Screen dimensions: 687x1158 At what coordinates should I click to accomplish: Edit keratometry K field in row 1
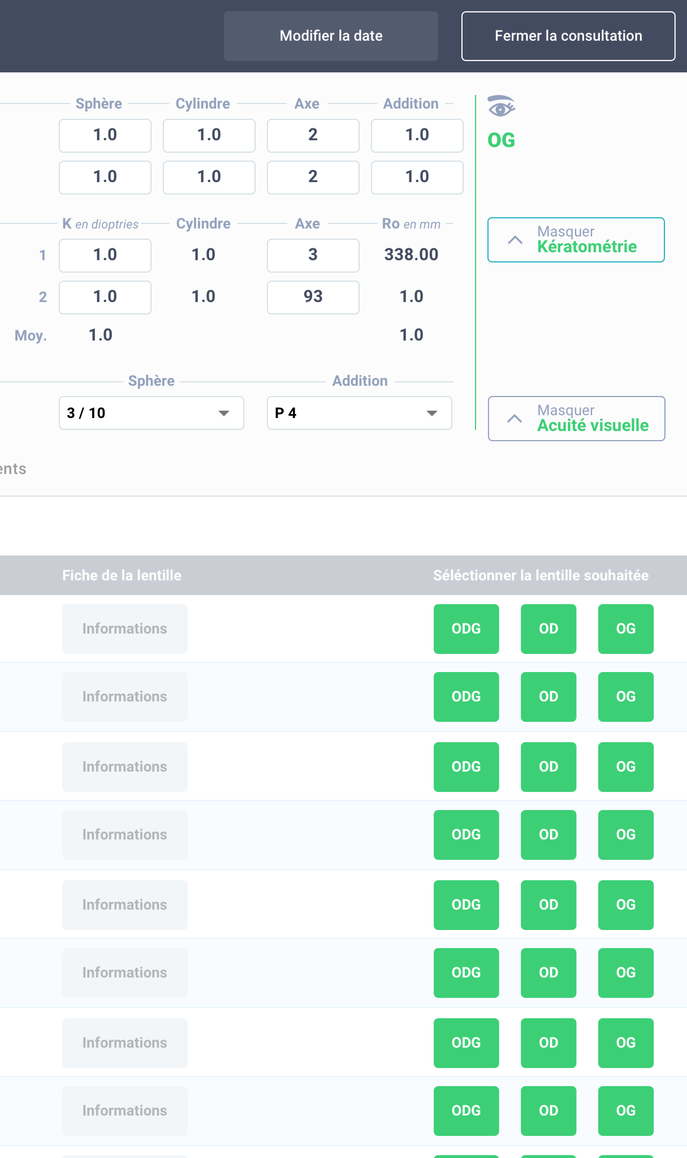(x=105, y=256)
